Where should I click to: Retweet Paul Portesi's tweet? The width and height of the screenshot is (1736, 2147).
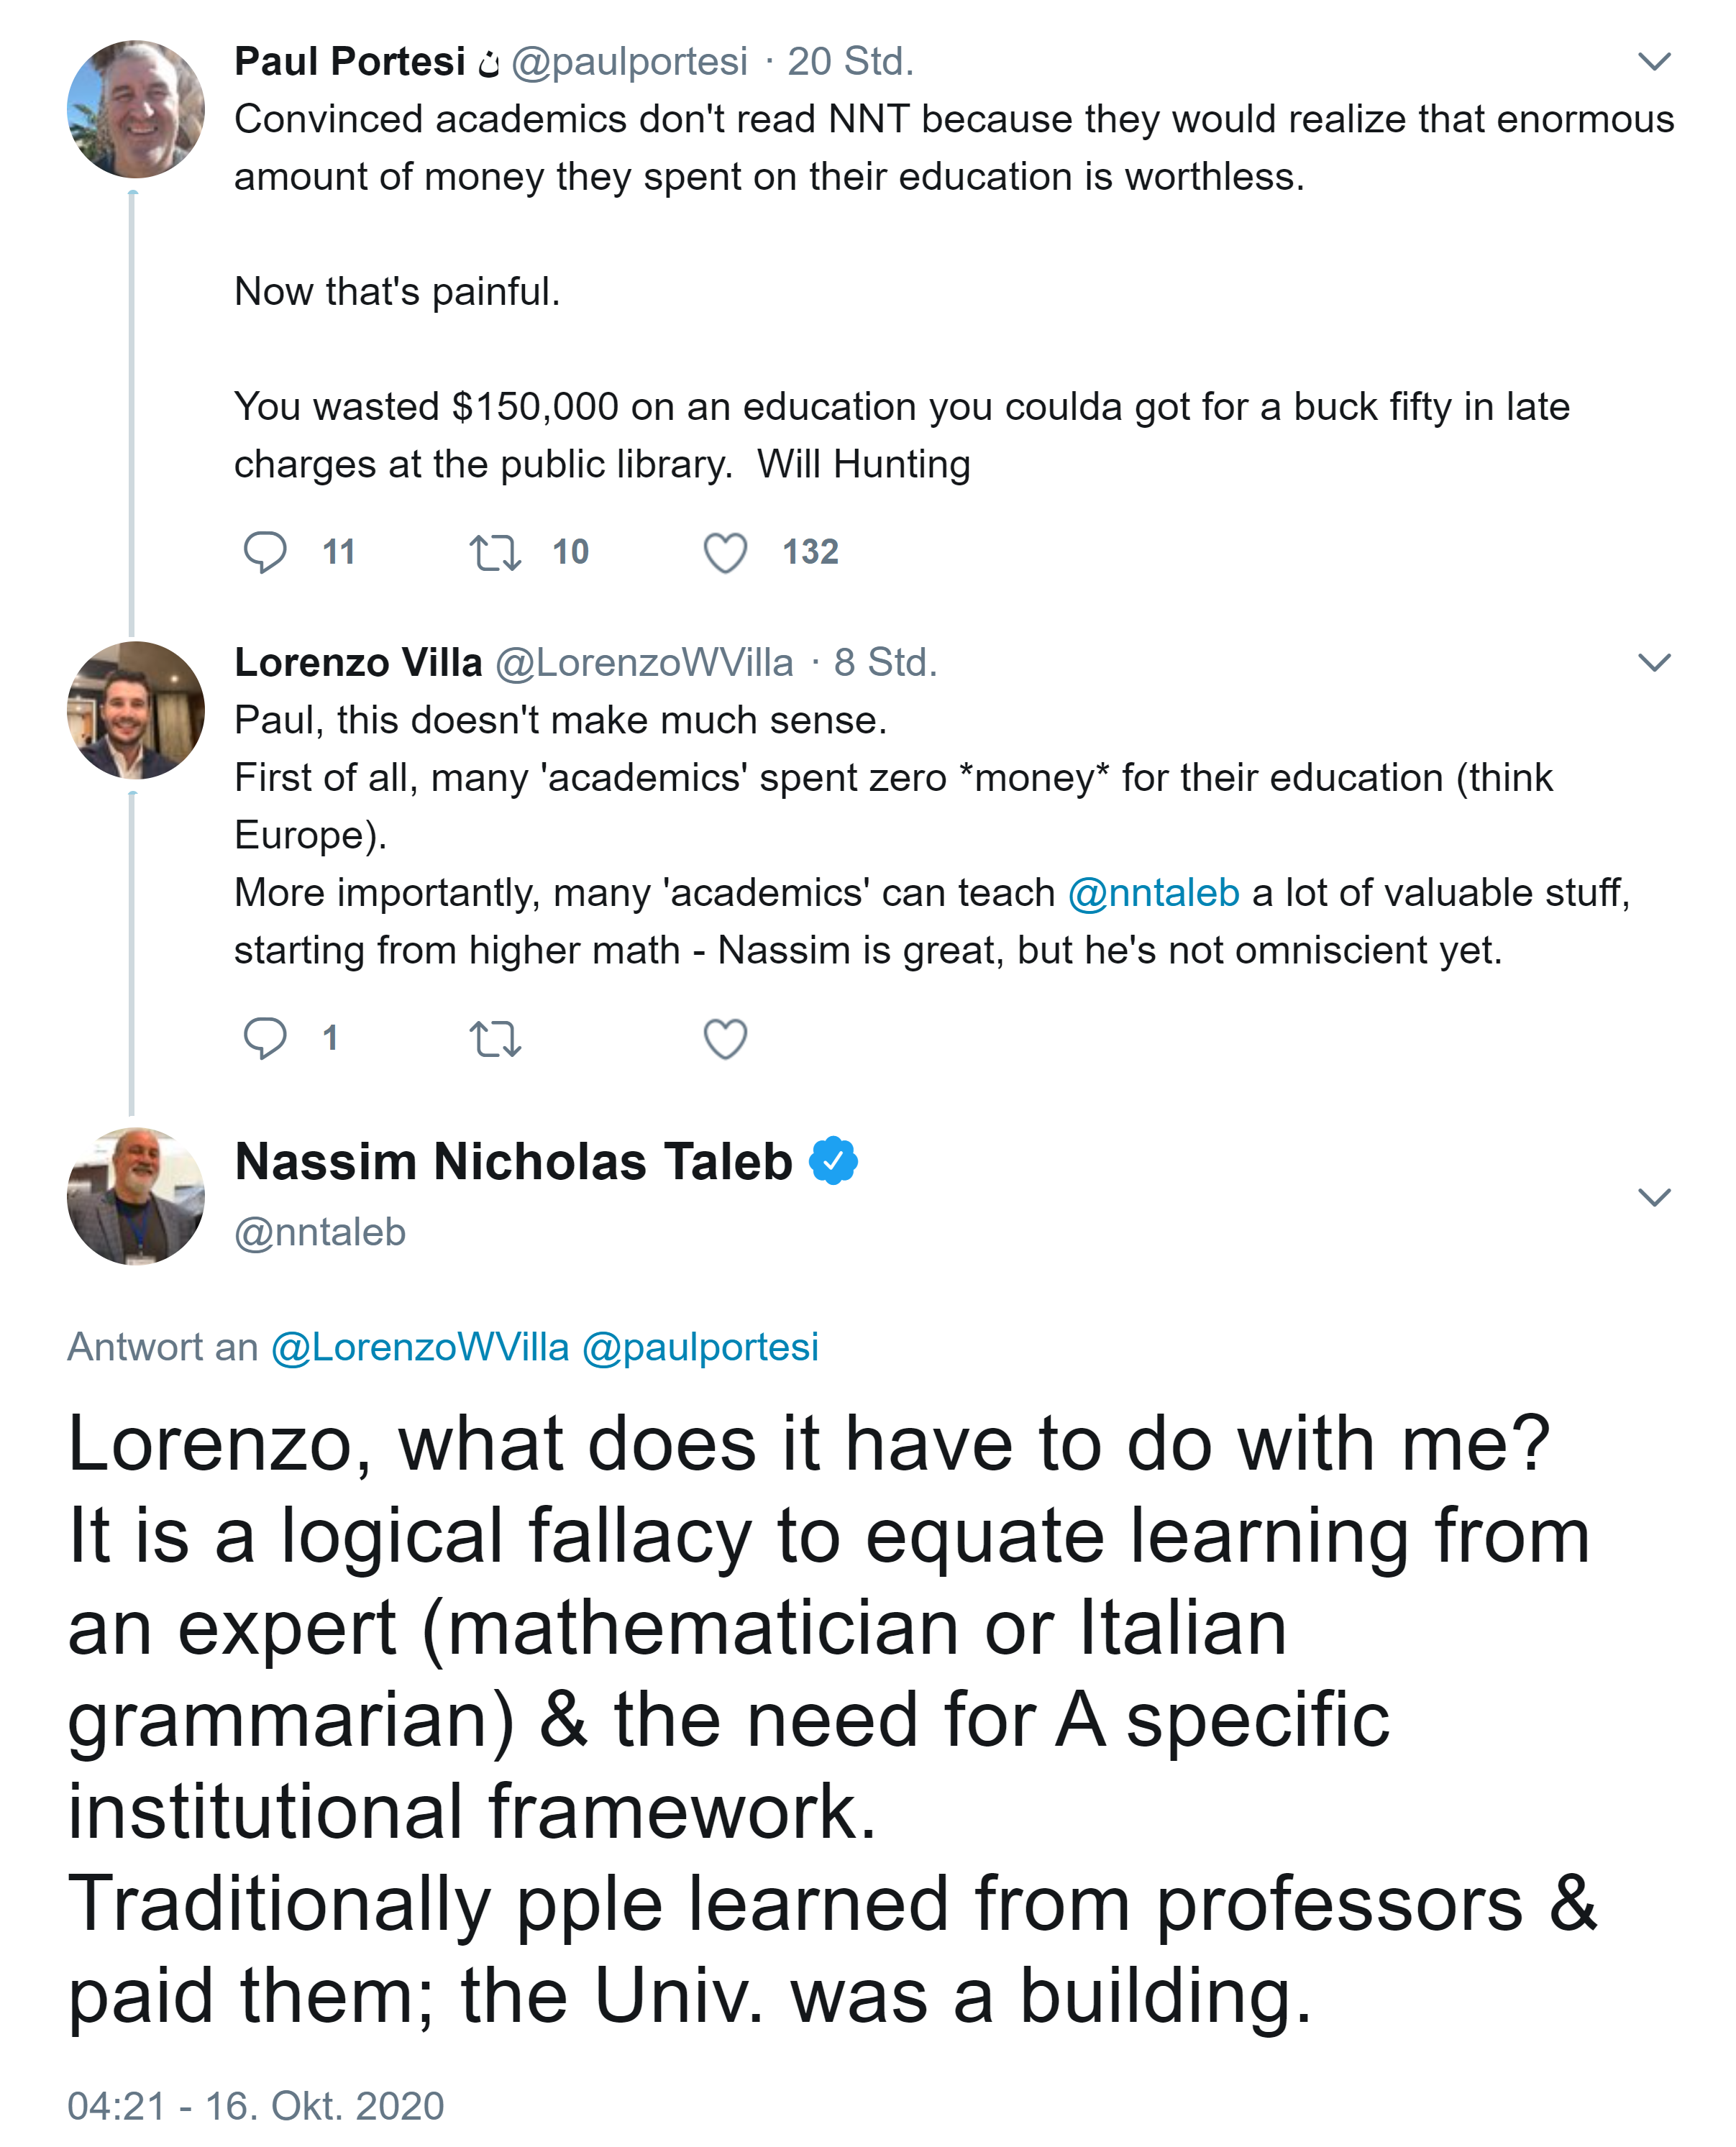(495, 552)
